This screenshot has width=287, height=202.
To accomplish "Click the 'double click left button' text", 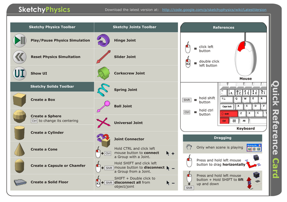I will (209, 63).
